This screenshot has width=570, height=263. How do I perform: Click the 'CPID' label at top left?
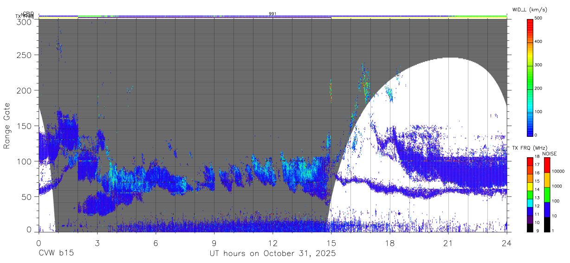(x=28, y=13)
